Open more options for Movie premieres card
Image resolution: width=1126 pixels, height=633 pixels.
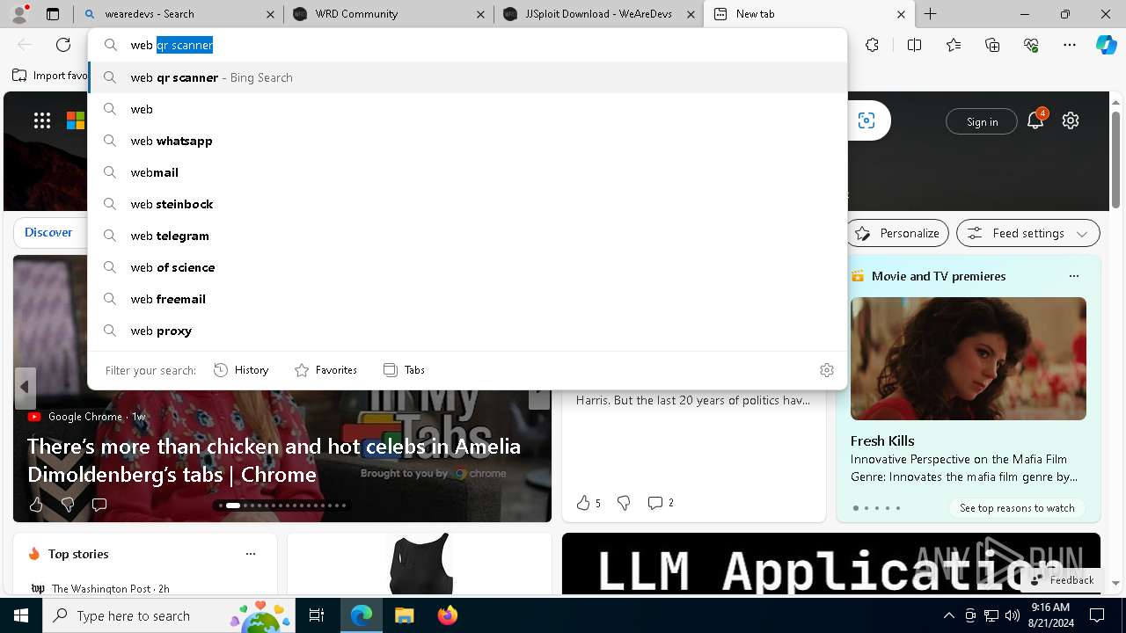click(x=1073, y=276)
